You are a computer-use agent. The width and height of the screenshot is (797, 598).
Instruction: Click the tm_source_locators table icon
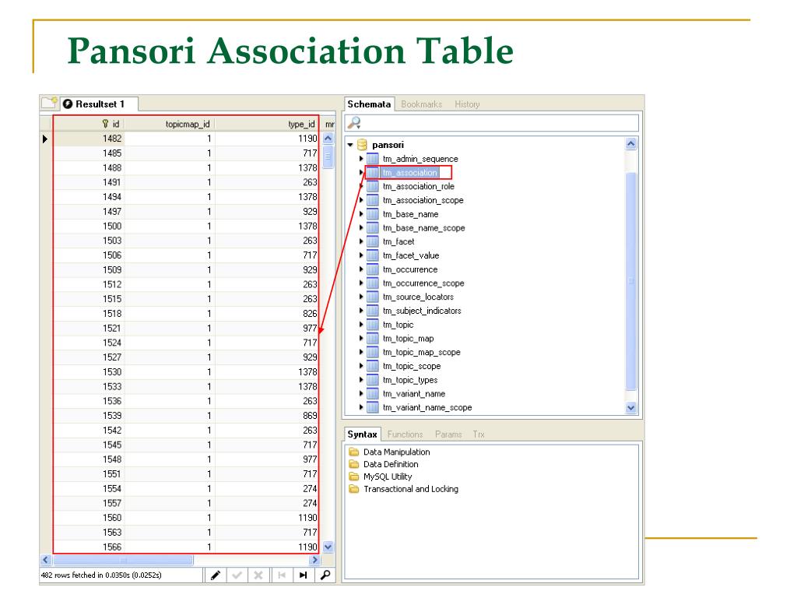(373, 297)
